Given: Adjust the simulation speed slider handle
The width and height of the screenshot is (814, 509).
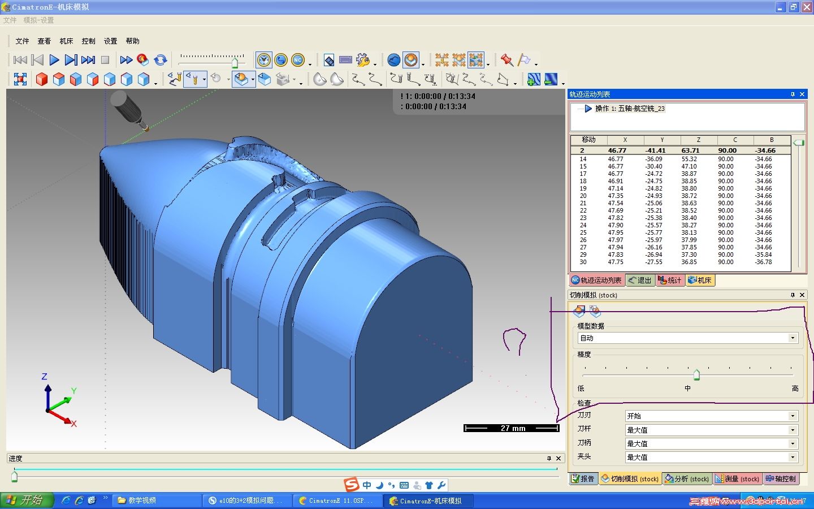Looking at the screenshot, I should pos(235,63).
